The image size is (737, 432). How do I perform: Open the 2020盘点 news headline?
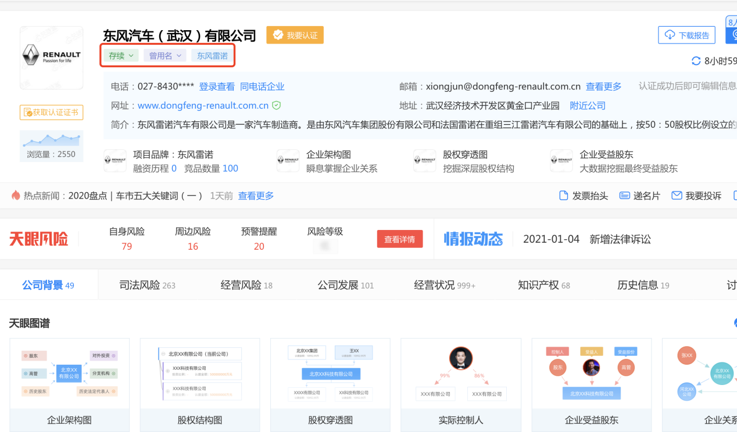coord(135,196)
